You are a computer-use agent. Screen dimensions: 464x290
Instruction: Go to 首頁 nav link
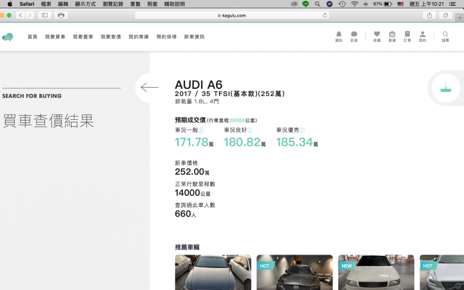pyautogui.click(x=33, y=37)
